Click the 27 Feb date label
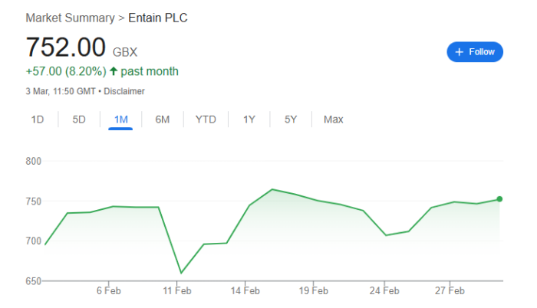 click(450, 290)
